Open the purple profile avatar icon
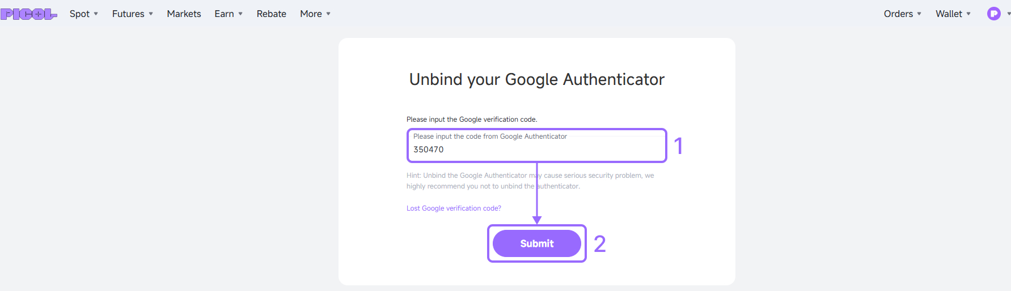The width and height of the screenshot is (1011, 291). (993, 14)
